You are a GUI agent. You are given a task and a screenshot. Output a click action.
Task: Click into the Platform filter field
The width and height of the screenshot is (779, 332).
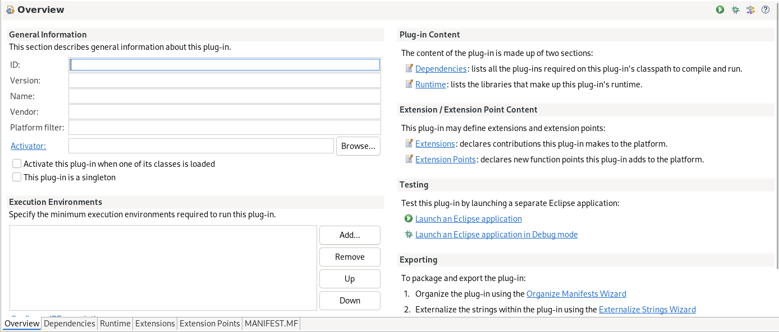[224, 128]
